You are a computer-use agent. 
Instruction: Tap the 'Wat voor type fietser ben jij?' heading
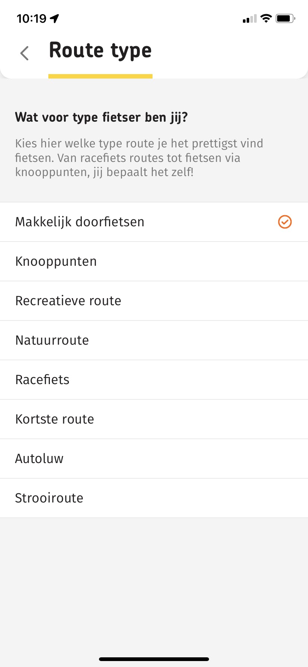pos(101,117)
